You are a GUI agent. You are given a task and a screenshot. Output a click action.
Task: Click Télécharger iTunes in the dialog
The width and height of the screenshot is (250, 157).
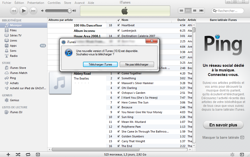click(100, 64)
